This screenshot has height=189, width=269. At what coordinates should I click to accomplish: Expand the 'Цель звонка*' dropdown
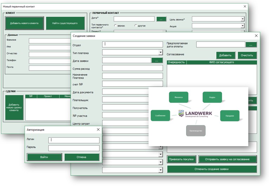point(242,19)
